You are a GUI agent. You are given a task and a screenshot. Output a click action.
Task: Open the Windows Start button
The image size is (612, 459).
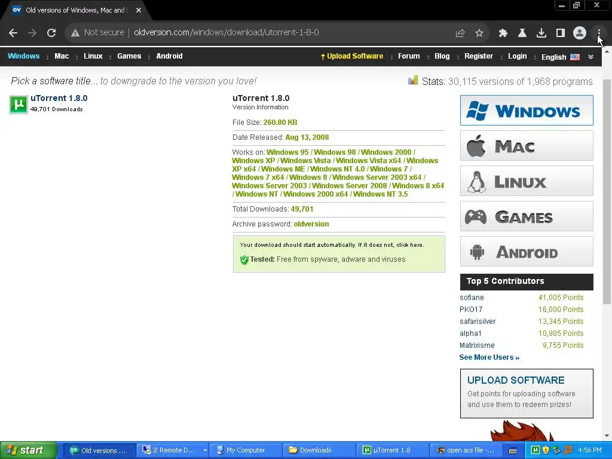(28, 450)
